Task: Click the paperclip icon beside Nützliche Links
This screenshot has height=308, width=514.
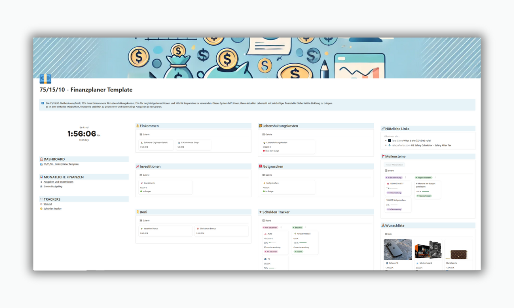Action: pos(383,128)
